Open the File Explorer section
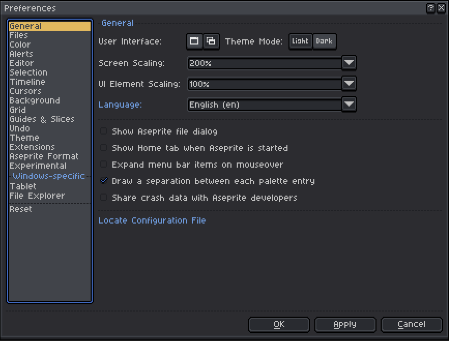 (50, 196)
